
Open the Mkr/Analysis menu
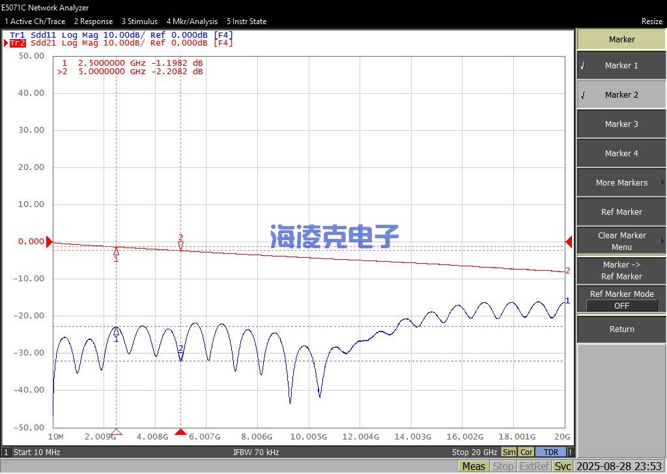[x=192, y=21]
